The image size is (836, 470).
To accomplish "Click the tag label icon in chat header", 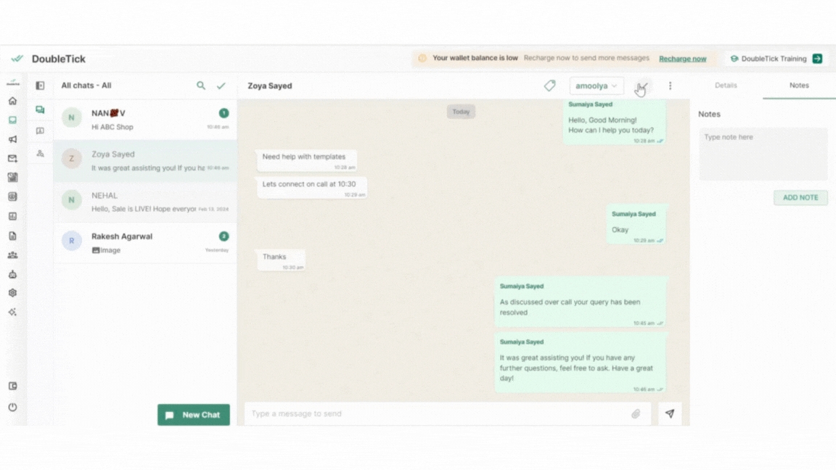I will [x=549, y=86].
